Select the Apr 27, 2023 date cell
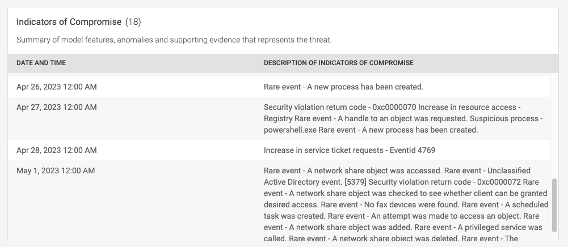Viewport: 568px width, 247px height. [x=57, y=108]
